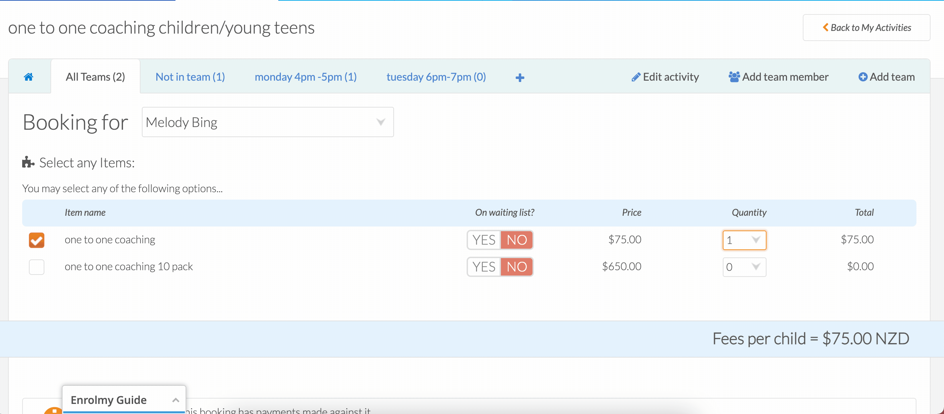944x414 pixels.
Task: Expand the Enrolmy Guide panel
Action: coord(124,400)
